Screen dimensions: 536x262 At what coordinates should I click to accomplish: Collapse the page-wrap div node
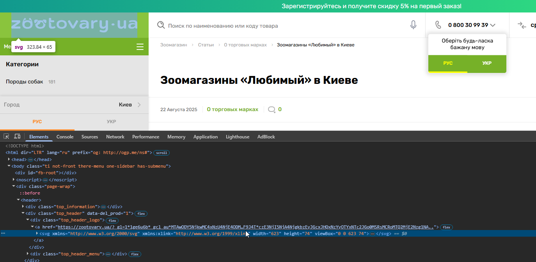(14, 186)
